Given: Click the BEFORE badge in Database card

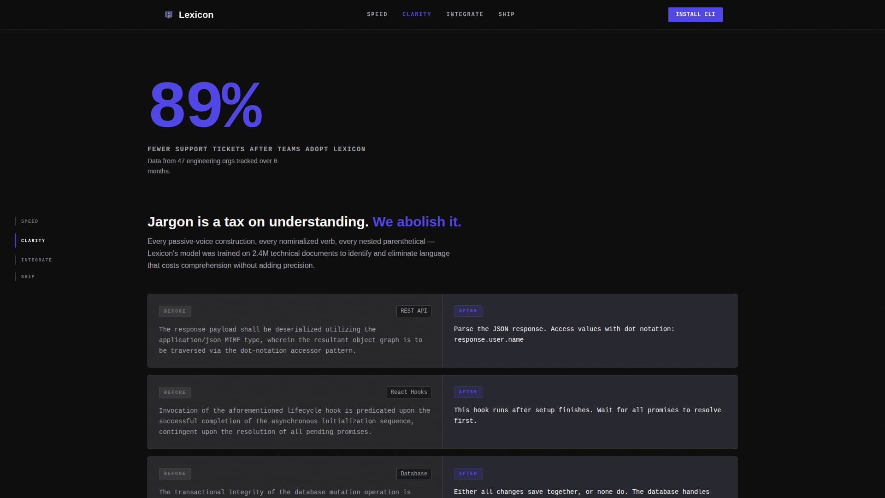Looking at the screenshot, I should 175,474.
